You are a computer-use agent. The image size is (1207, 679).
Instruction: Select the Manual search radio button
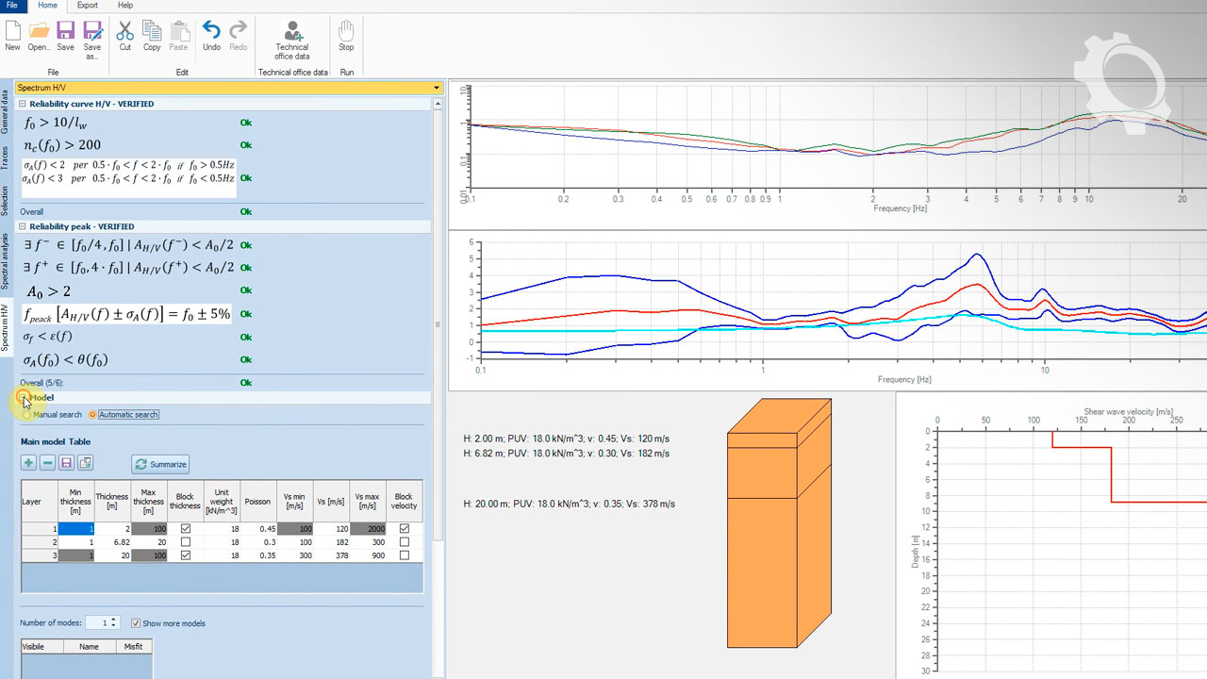click(x=27, y=415)
